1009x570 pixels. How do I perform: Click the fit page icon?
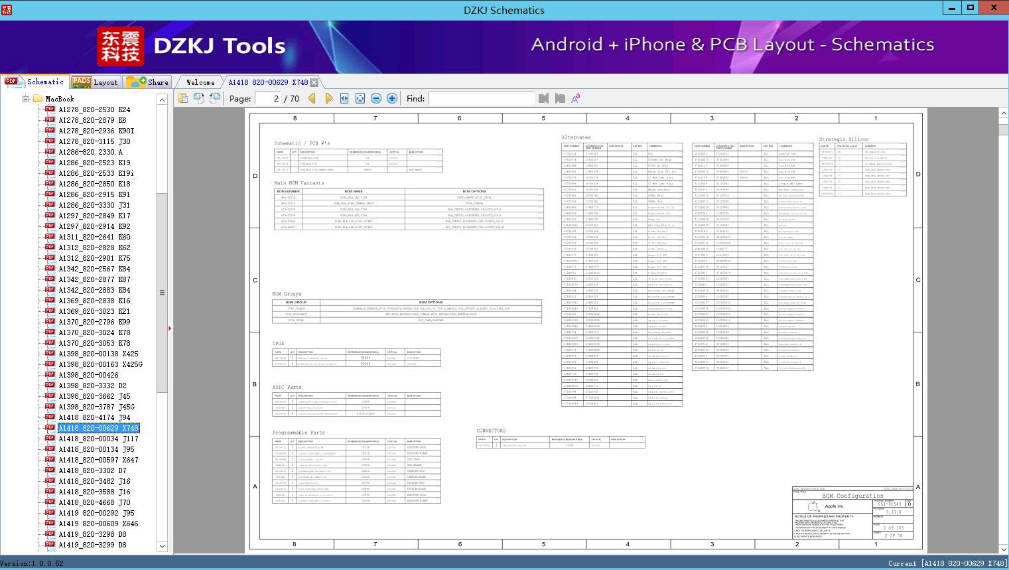pos(360,98)
